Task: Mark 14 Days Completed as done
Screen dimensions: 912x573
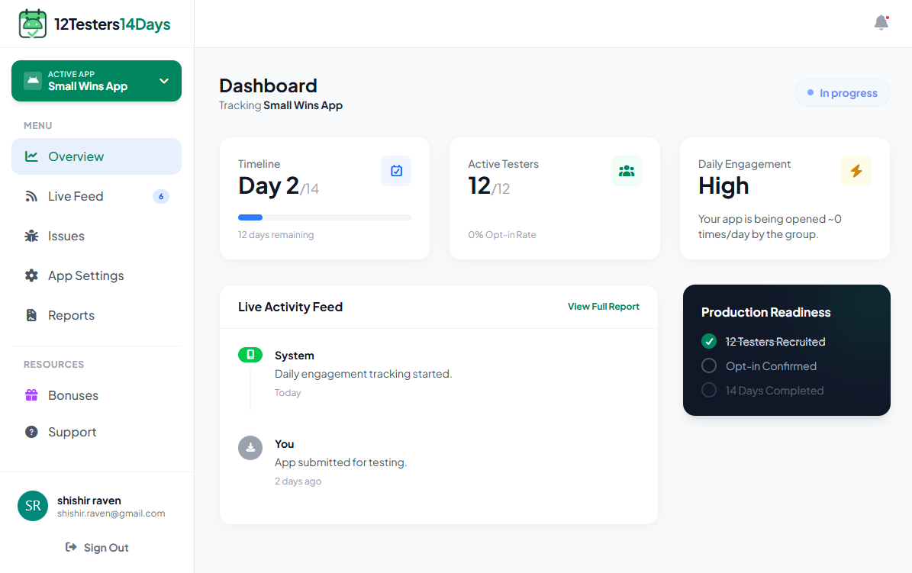Action: click(710, 391)
